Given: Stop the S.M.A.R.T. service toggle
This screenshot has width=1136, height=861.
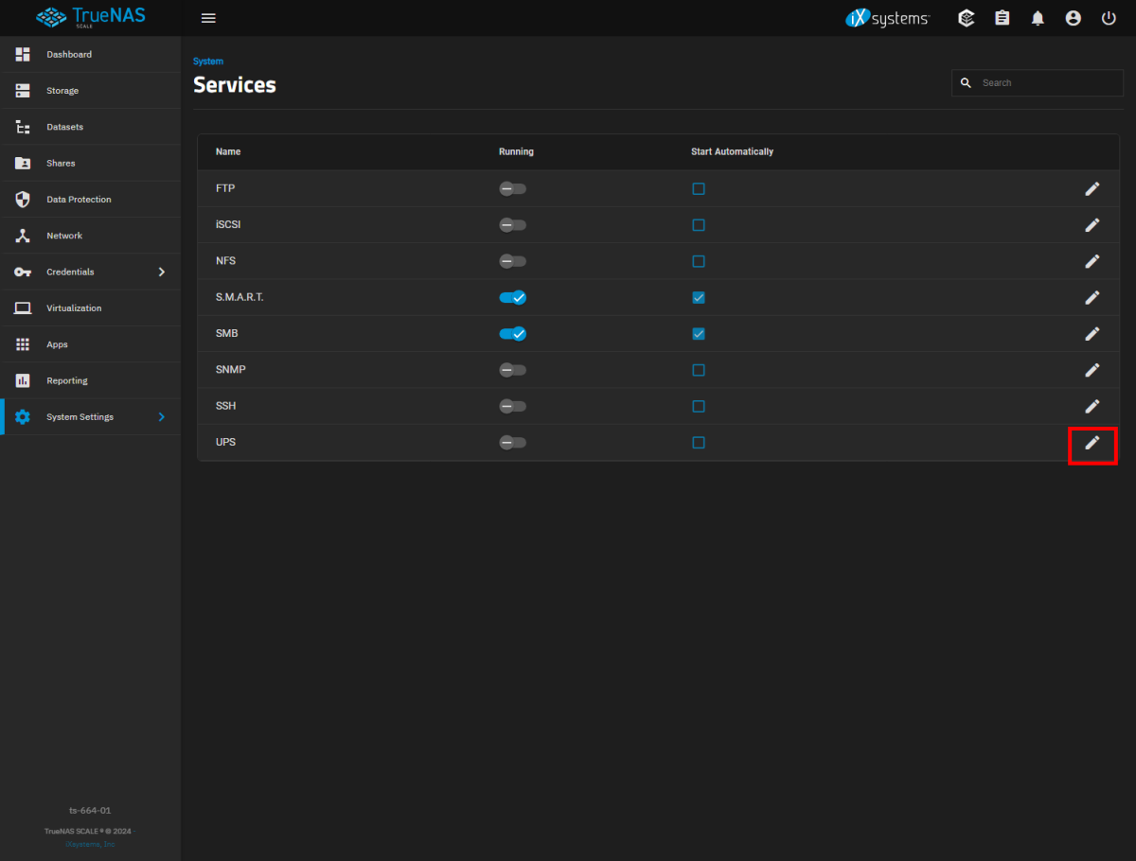Looking at the screenshot, I should pos(512,297).
